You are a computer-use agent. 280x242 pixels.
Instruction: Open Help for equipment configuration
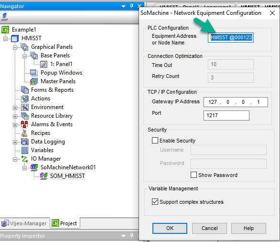coord(248,228)
